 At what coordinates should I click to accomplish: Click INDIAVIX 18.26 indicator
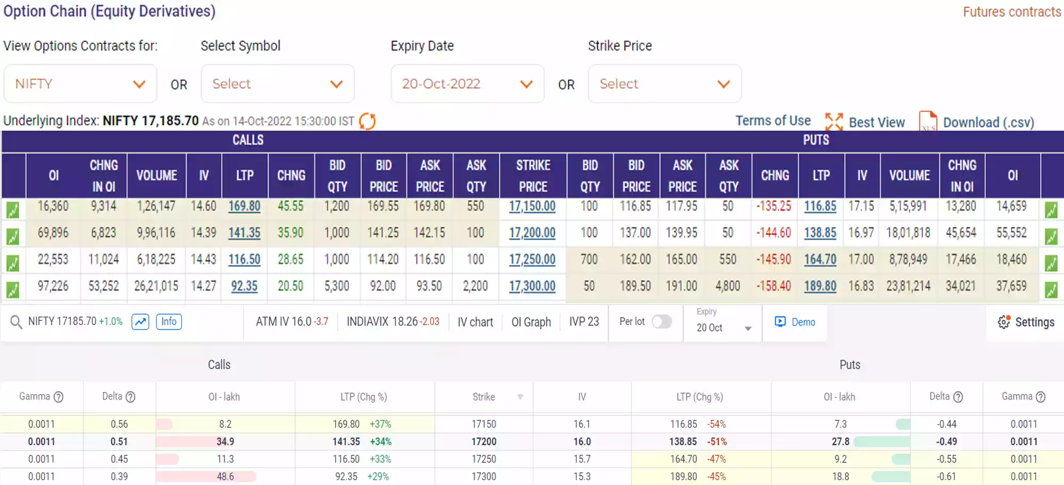pos(393,321)
